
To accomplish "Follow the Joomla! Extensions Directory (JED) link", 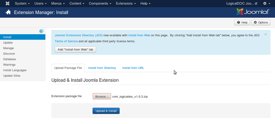I will click(x=79, y=35).
